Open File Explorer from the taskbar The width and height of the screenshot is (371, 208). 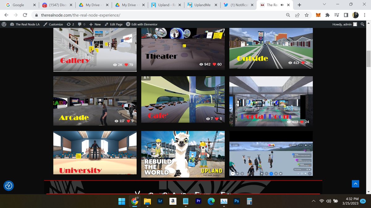(x=147, y=201)
